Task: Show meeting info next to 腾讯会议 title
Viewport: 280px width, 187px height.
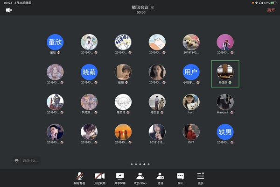Action: [x=153, y=7]
